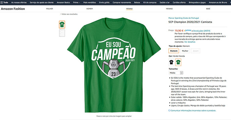This screenshot has height=120, width=231.
Task: Select the Mulher fit option
Action: tap(185, 51)
